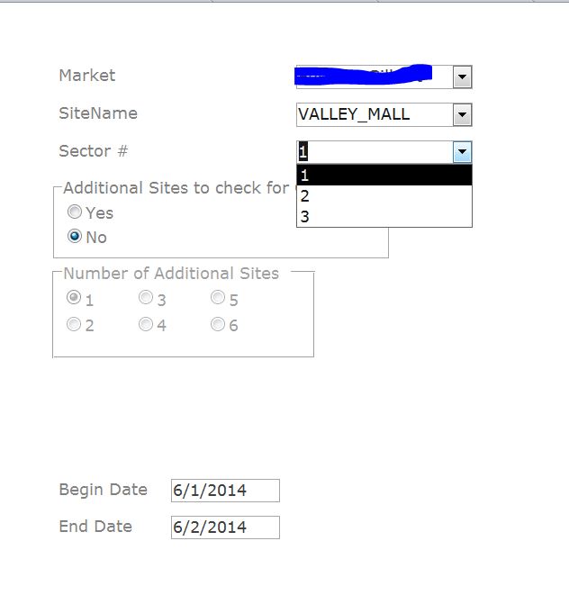569x595 pixels.
Task: Click the VALLEY_MALL SiteName combo box
Action: (x=374, y=114)
